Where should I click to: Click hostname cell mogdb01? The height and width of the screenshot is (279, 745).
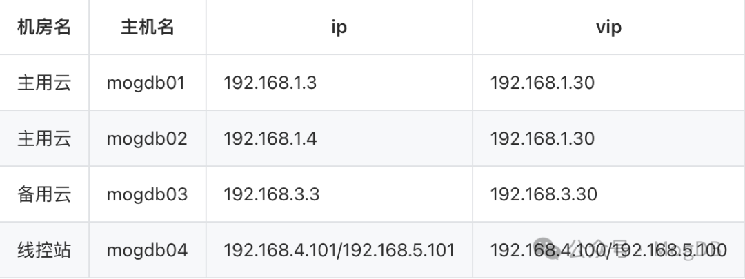pos(146,83)
